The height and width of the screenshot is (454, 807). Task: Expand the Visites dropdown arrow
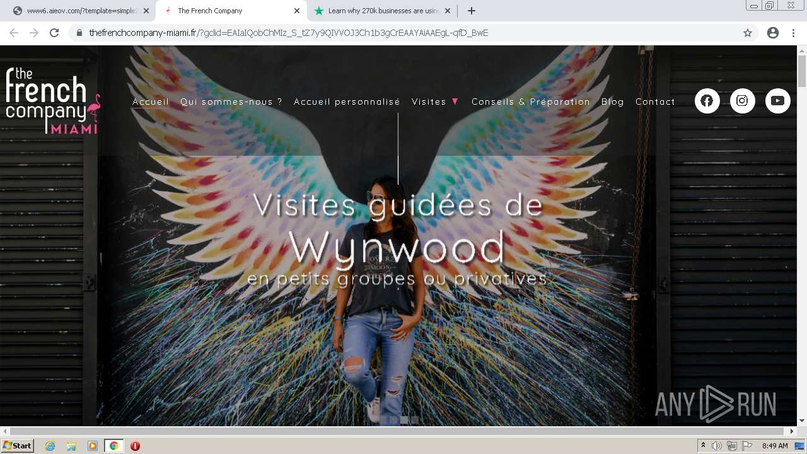pos(455,102)
